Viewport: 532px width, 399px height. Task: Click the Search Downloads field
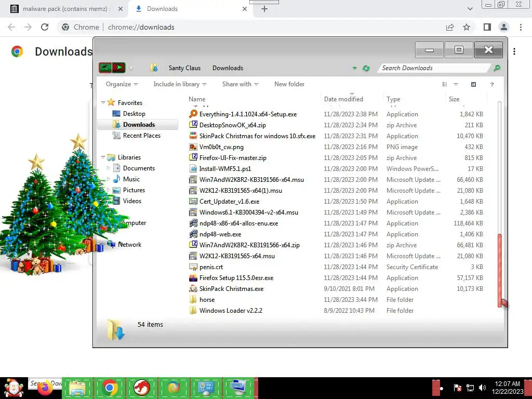(435, 68)
